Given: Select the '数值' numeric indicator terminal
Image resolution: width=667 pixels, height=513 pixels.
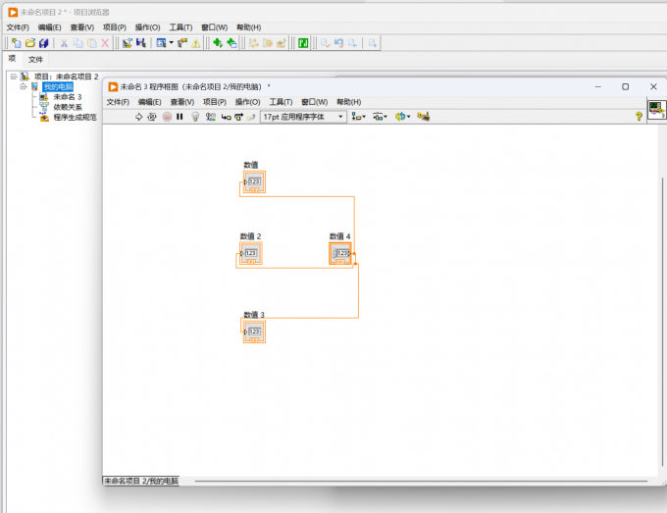Looking at the screenshot, I should coord(254,182).
